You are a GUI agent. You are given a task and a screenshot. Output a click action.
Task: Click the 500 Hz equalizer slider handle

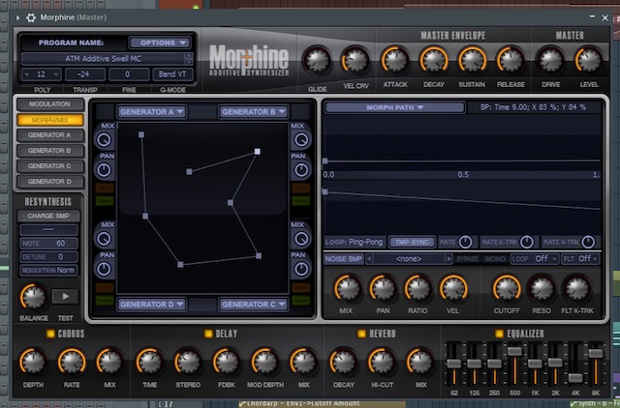[x=514, y=351]
